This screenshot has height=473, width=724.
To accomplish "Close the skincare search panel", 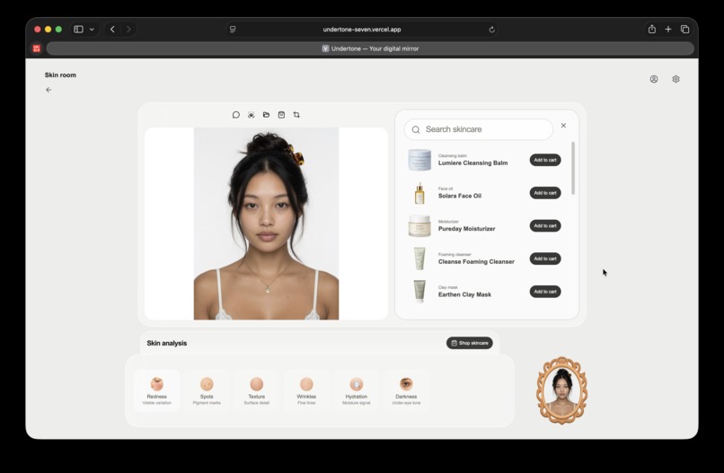I will click(563, 125).
